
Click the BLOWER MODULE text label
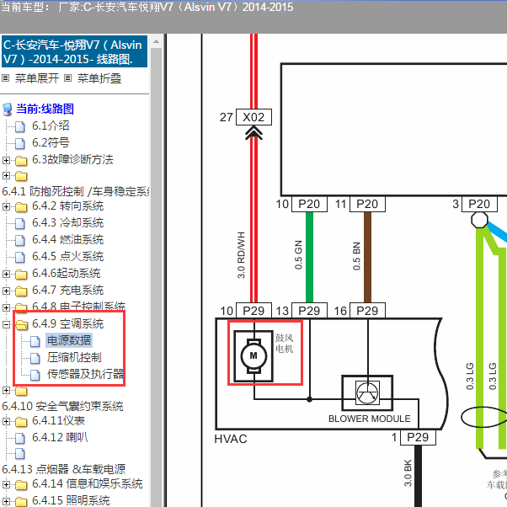369,419
